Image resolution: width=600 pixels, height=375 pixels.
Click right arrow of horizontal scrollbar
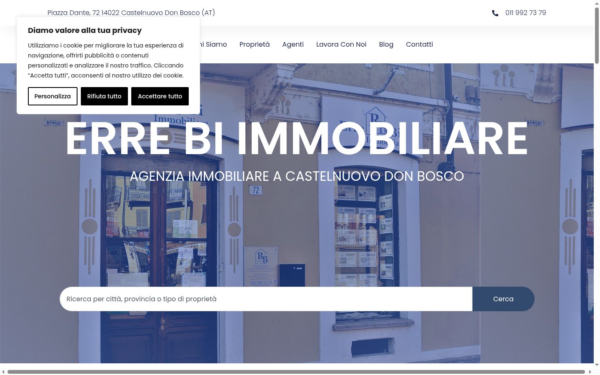tap(590, 372)
